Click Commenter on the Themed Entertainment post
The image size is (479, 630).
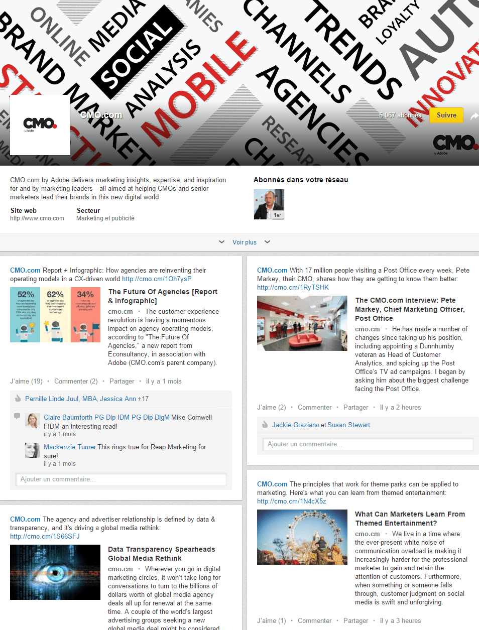pos(314,621)
